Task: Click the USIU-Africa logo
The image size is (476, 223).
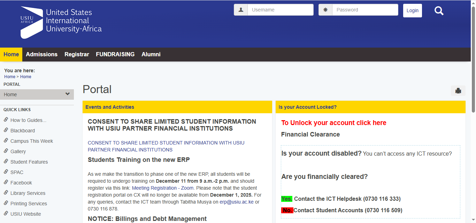Action: click(61, 22)
